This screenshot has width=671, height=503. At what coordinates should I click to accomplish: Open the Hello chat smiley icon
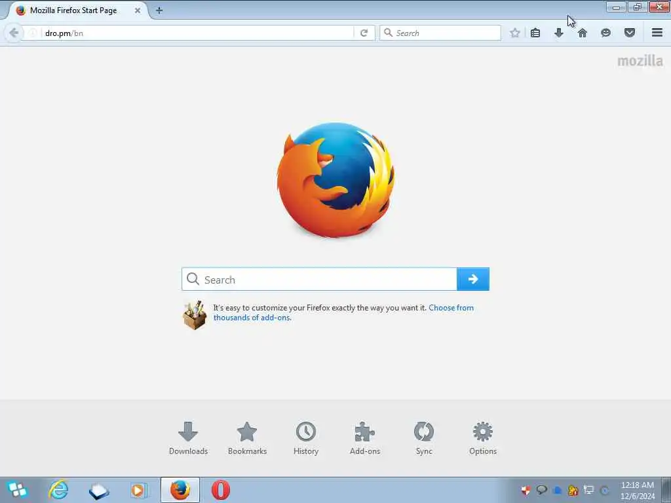[x=605, y=33]
